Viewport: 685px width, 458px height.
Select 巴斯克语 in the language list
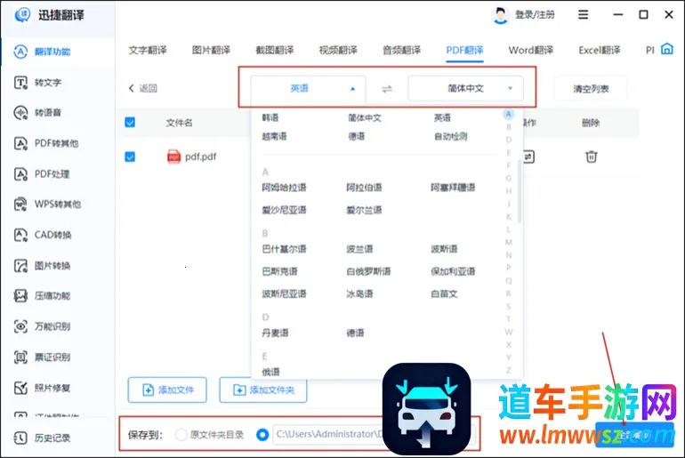[x=279, y=271]
